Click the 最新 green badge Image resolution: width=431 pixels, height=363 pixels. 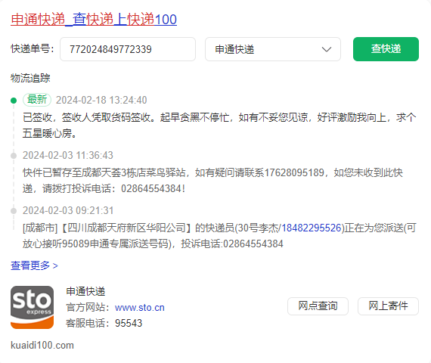pos(37,100)
